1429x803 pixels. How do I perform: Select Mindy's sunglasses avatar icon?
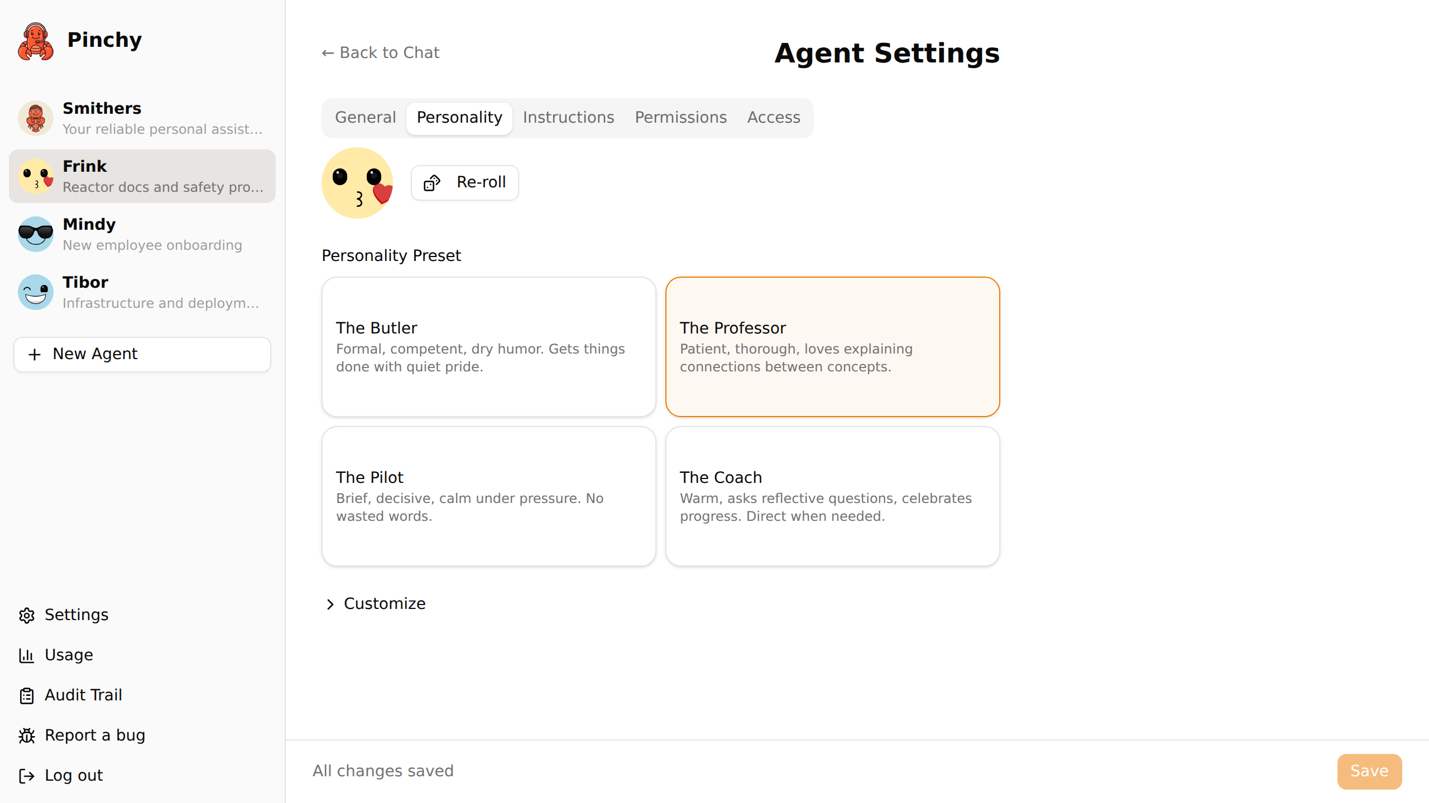[35, 234]
